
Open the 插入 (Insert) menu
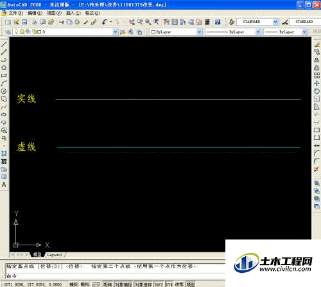tap(73, 13)
